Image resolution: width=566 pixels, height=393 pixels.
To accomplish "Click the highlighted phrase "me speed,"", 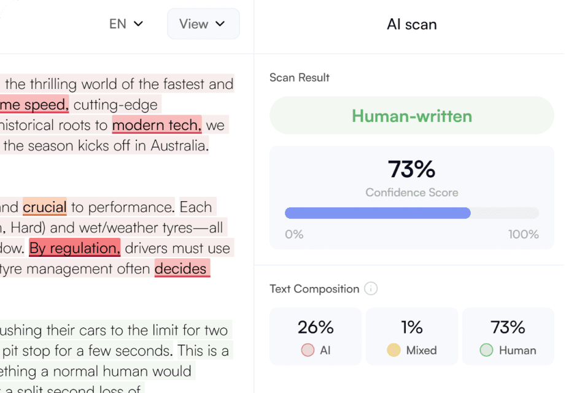I will pyautogui.click(x=34, y=105).
